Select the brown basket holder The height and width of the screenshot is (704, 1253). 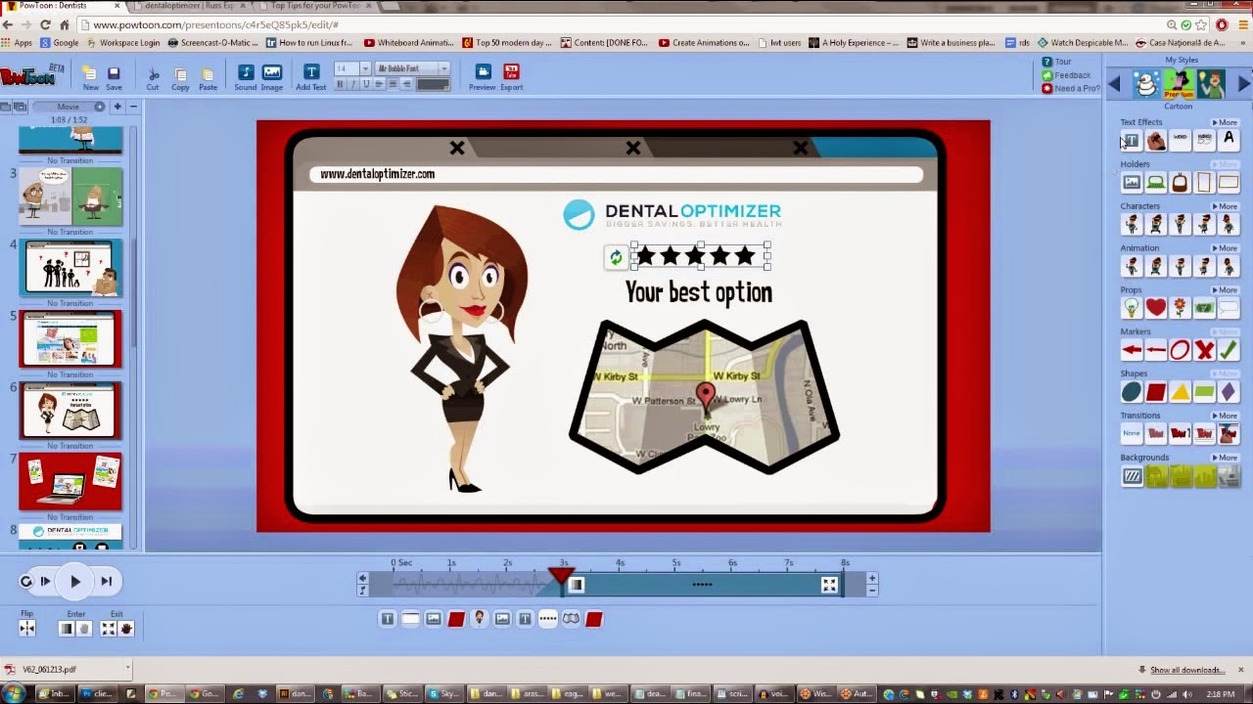[x=1181, y=183]
